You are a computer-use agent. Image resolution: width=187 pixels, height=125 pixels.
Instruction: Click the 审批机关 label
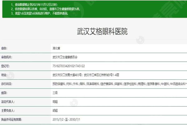(7, 57)
